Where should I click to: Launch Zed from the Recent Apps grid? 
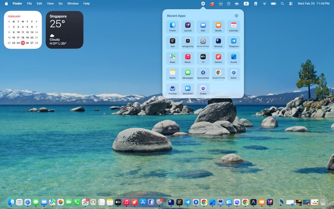tap(172, 41)
